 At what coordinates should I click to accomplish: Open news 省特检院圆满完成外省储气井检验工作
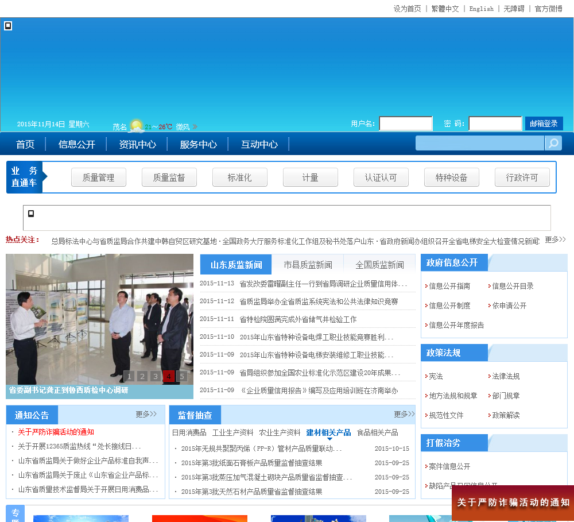(x=298, y=319)
